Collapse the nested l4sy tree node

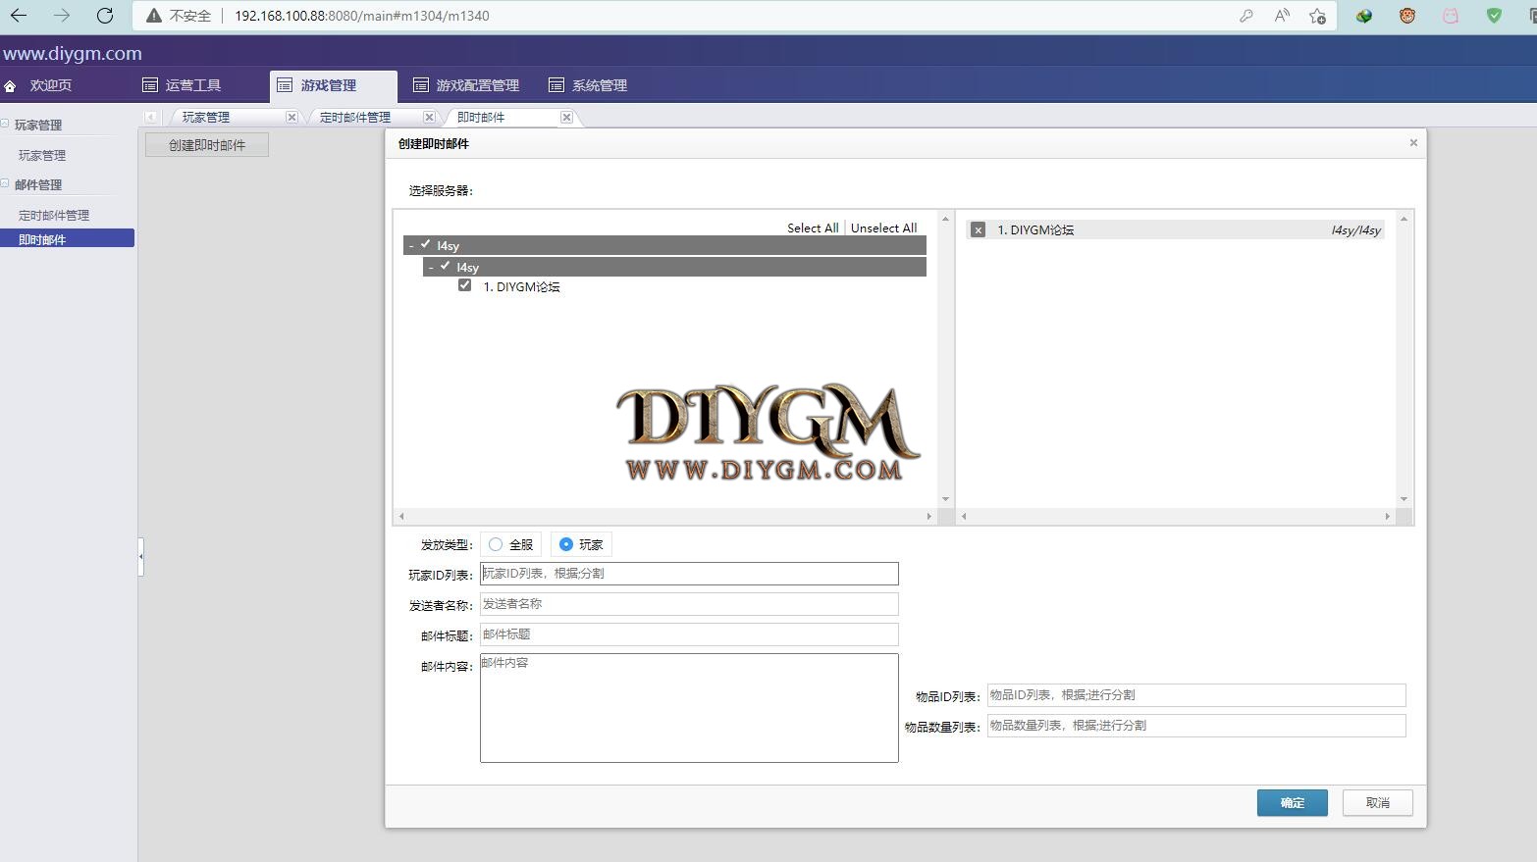click(431, 267)
